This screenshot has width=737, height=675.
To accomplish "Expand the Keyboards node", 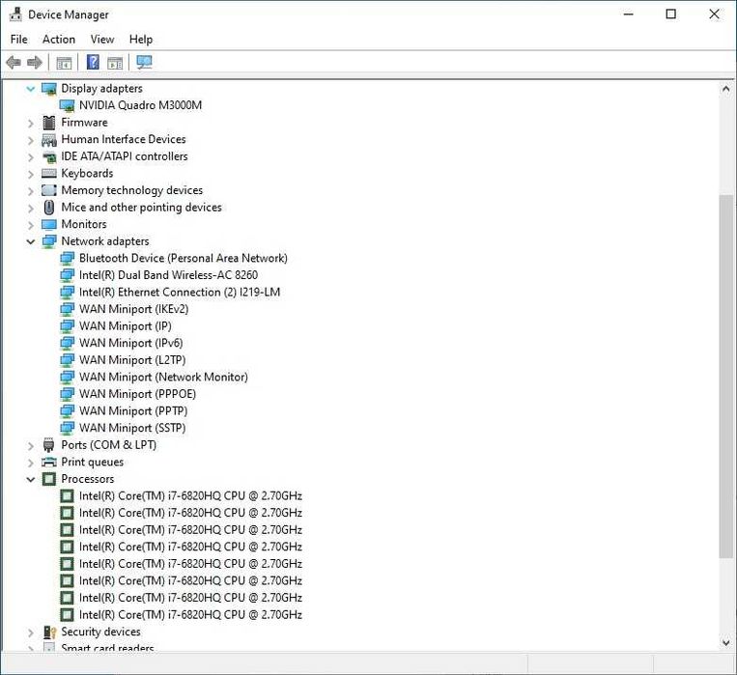I will [31, 174].
